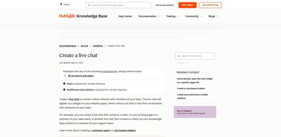Open the live chat link in the intro

click(x=74, y=99)
